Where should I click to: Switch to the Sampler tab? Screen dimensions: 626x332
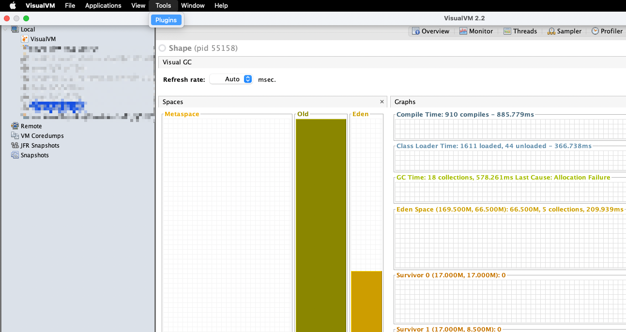coord(565,31)
